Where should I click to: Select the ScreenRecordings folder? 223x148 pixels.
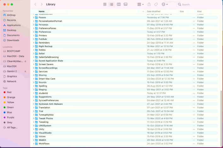pos(125,68)
